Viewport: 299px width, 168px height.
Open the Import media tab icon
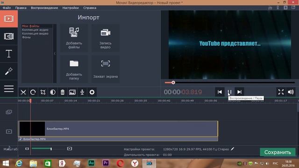[9, 19]
